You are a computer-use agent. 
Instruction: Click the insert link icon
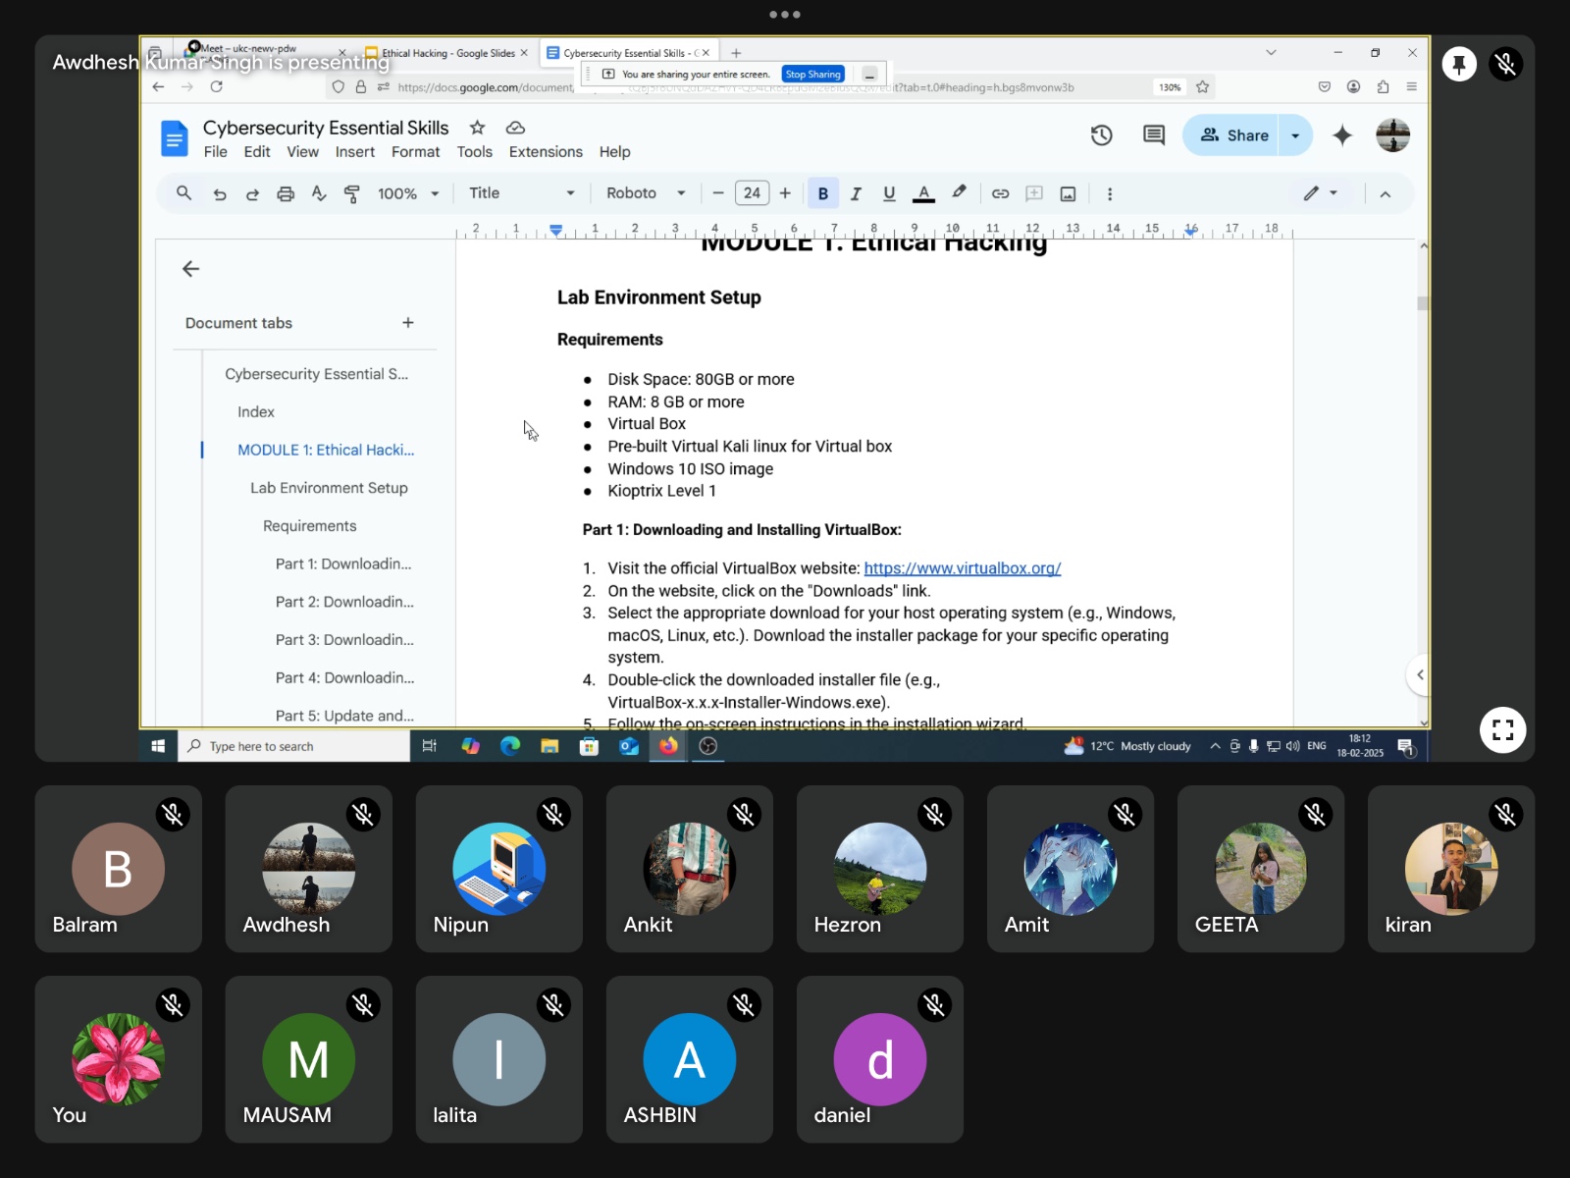click(x=1000, y=194)
